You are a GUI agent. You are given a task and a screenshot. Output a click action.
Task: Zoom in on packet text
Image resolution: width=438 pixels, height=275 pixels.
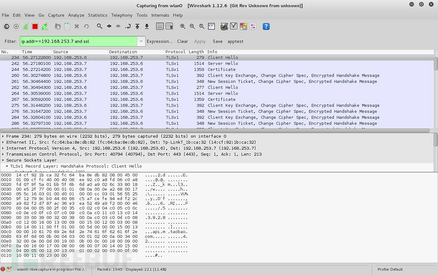tap(183, 27)
